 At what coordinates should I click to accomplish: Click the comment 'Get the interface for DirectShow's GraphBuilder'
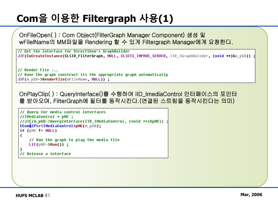tap(74, 51)
